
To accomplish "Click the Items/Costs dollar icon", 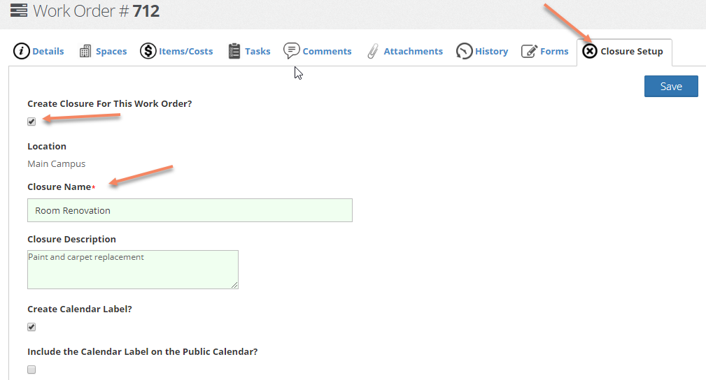I will coord(148,51).
